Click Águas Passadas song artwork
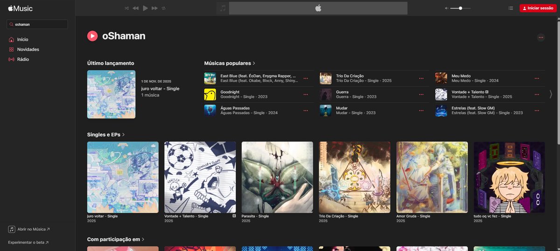This screenshot has height=251, width=560. 210,110
